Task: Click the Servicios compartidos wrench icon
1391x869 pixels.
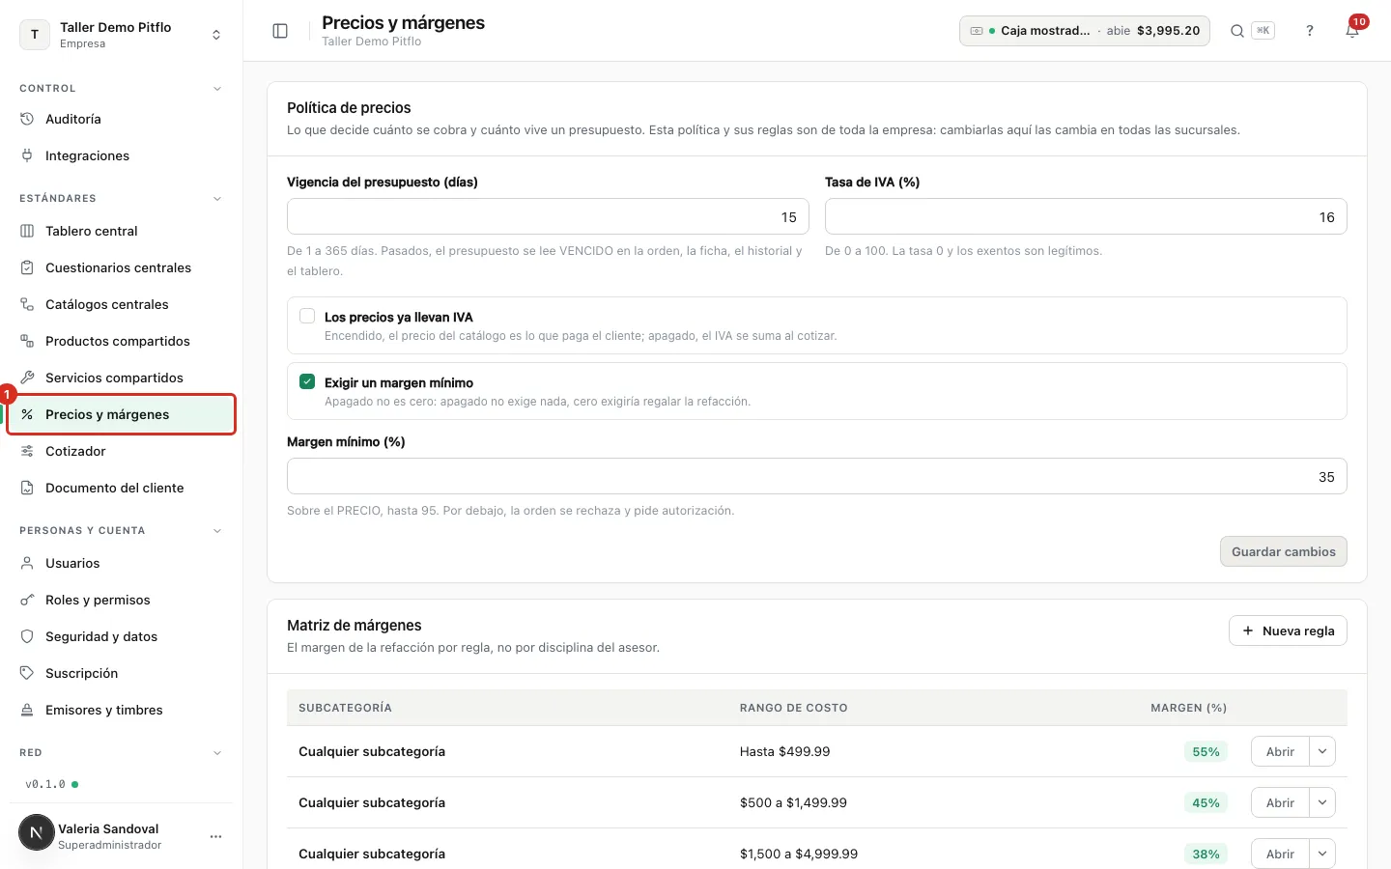Action: 27,378
